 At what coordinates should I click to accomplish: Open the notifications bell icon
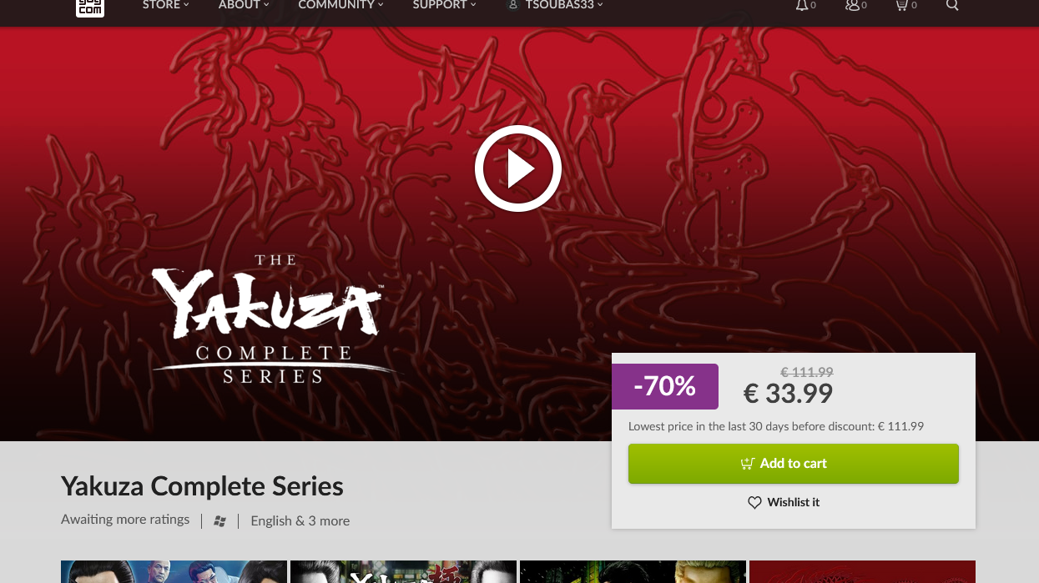coord(801,6)
